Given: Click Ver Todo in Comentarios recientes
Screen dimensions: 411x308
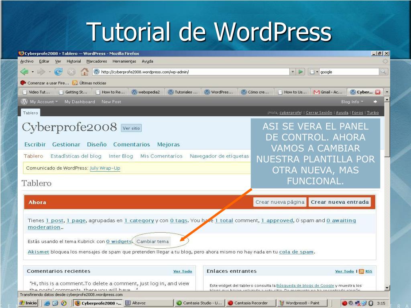Looking at the screenshot, I should (x=183, y=272).
